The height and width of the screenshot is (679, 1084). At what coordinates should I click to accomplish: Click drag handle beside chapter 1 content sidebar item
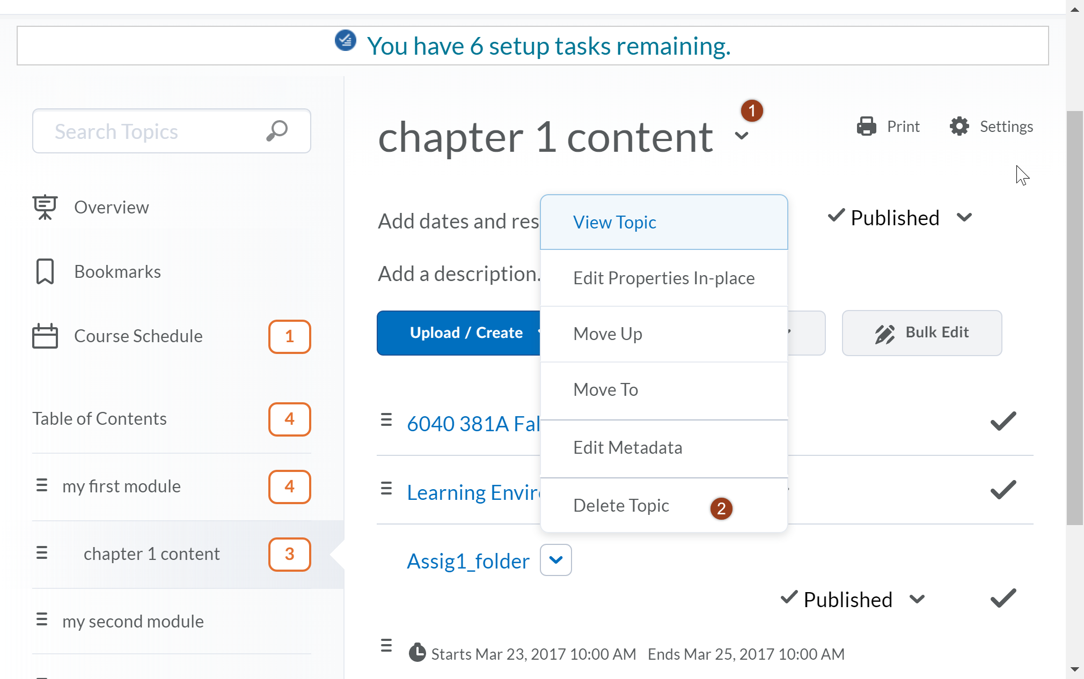tap(42, 553)
